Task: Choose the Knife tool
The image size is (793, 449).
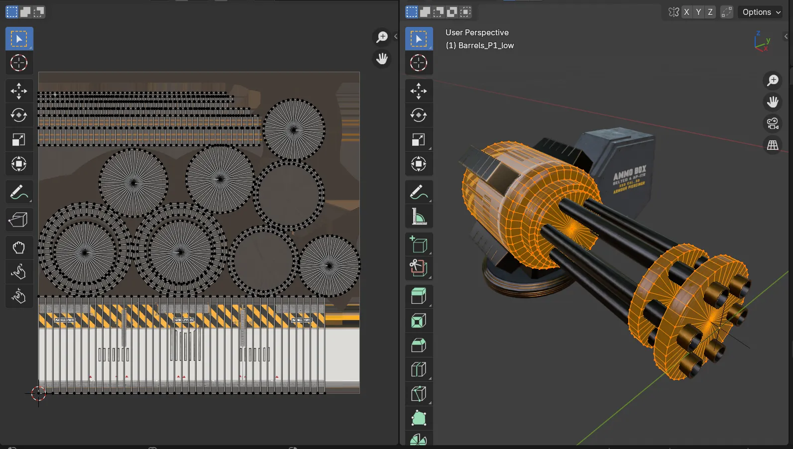Action: click(x=418, y=393)
